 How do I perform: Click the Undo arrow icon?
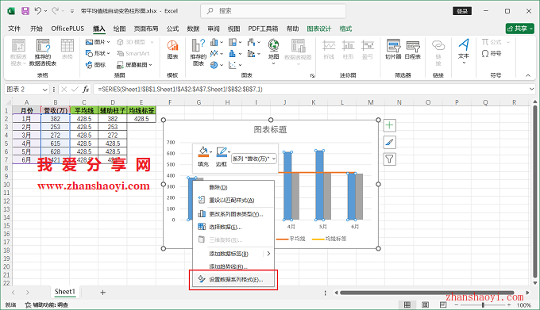(38, 11)
